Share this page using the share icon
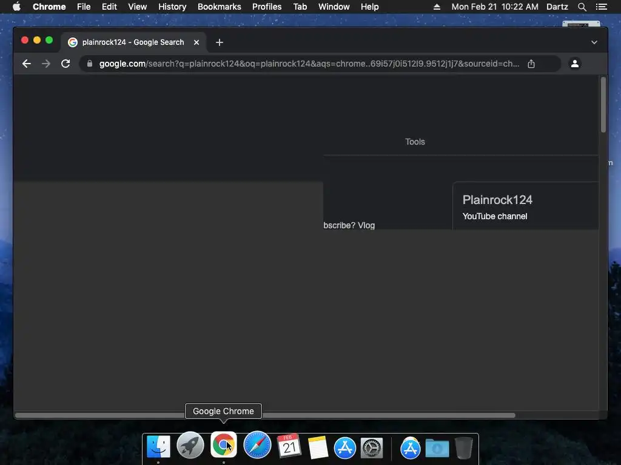Viewport: 621px width, 465px height. [x=531, y=64]
